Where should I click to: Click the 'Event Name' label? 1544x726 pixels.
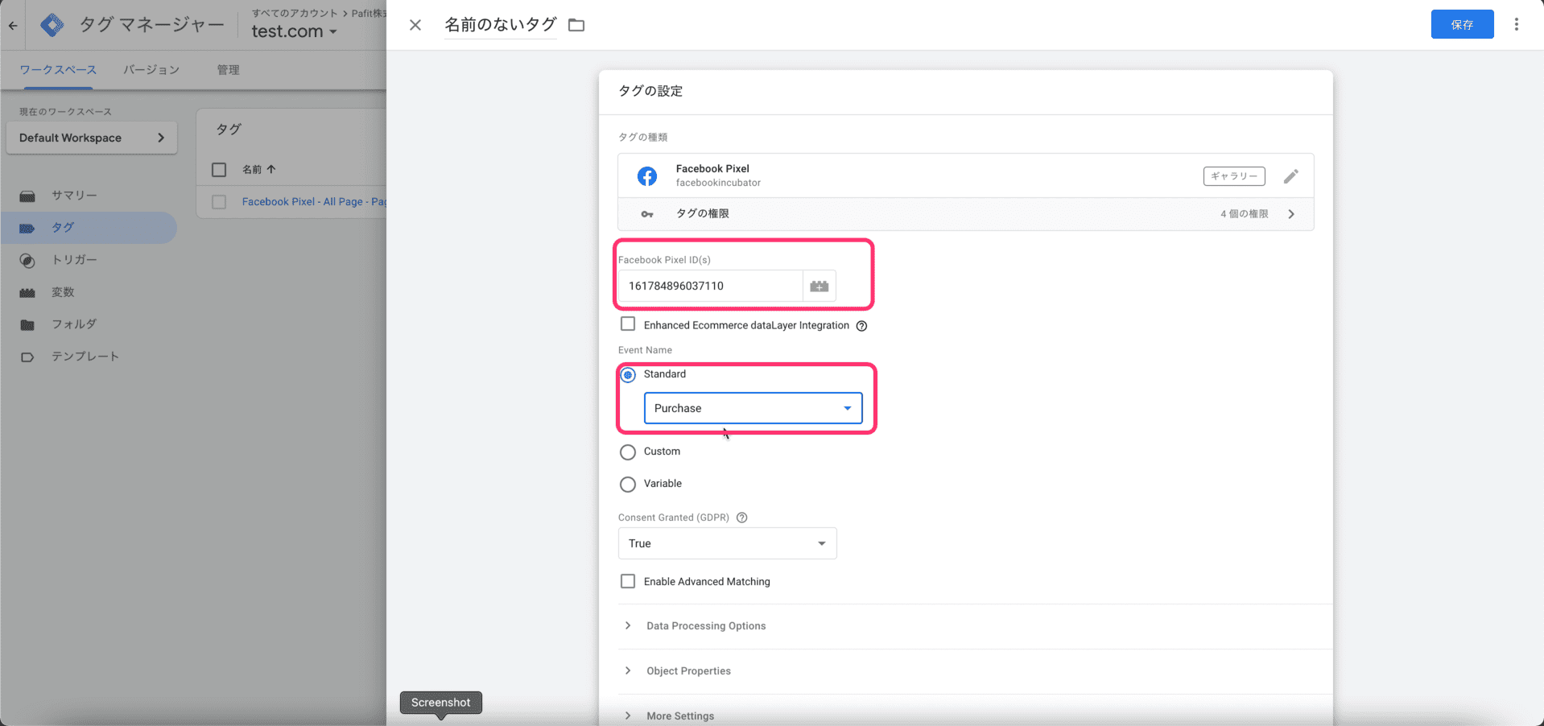[645, 350]
